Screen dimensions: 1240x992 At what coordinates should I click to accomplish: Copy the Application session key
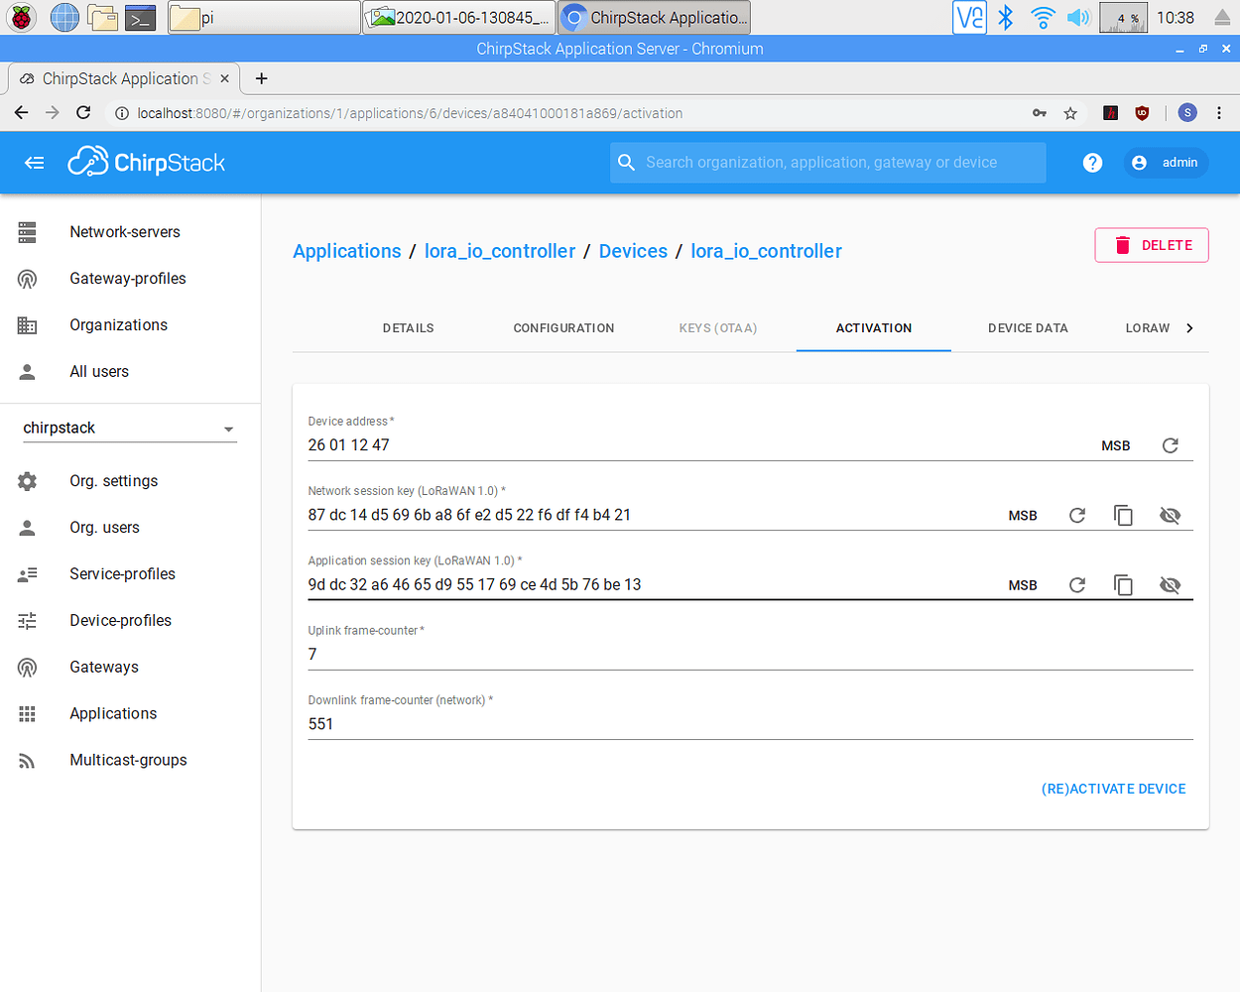(x=1124, y=584)
